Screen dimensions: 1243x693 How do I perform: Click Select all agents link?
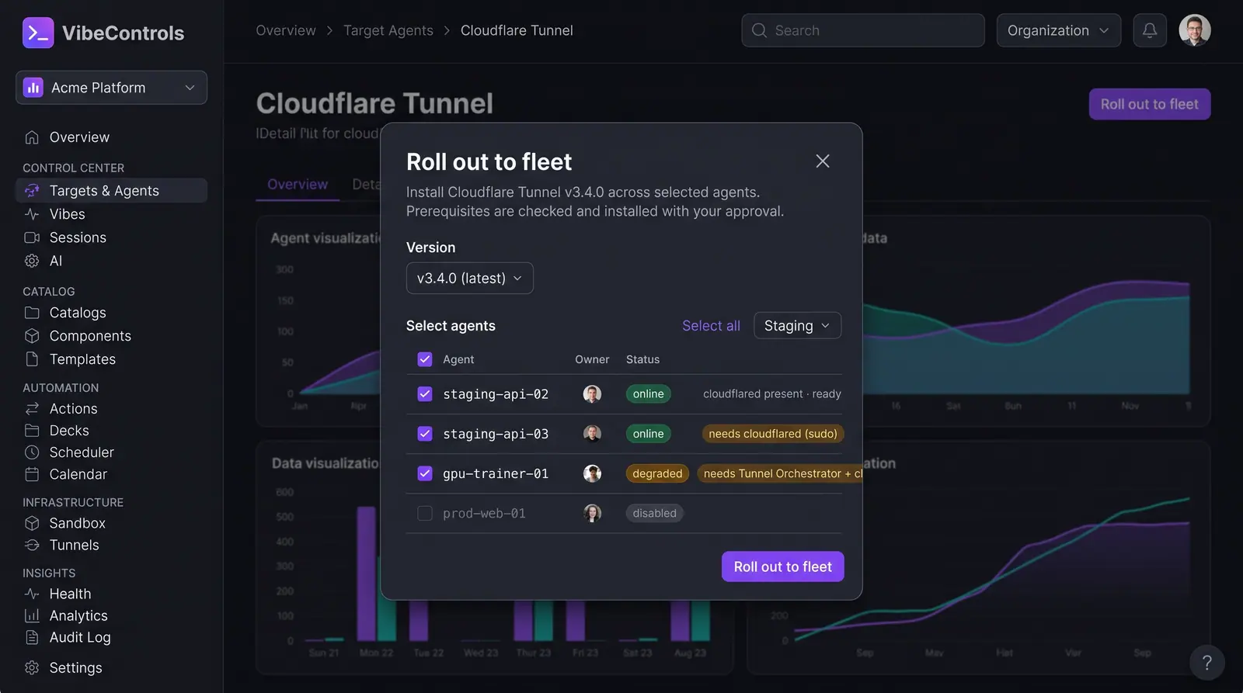pyautogui.click(x=711, y=326)
